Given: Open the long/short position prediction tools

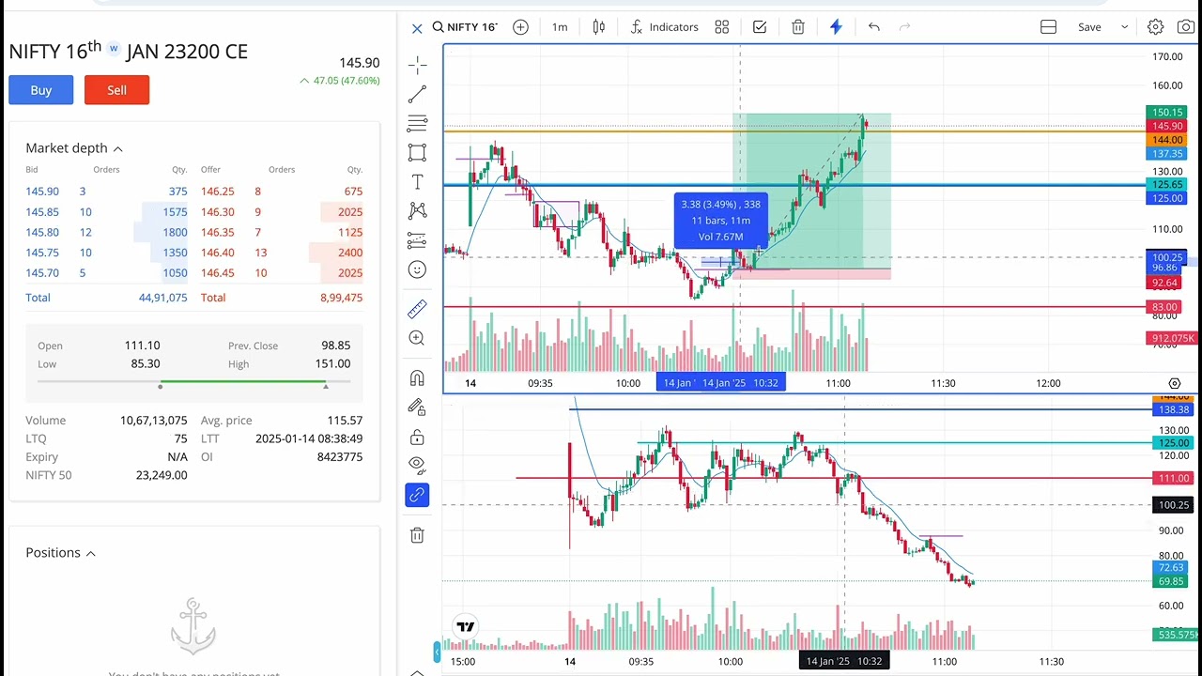Looking at the screenshot, I should 418,240.
